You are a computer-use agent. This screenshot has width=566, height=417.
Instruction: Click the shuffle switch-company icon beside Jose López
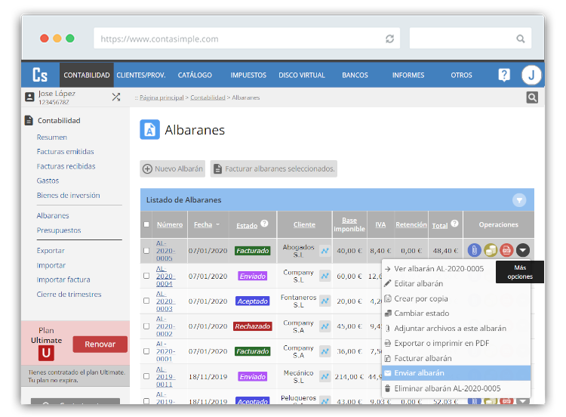point(116,97)
